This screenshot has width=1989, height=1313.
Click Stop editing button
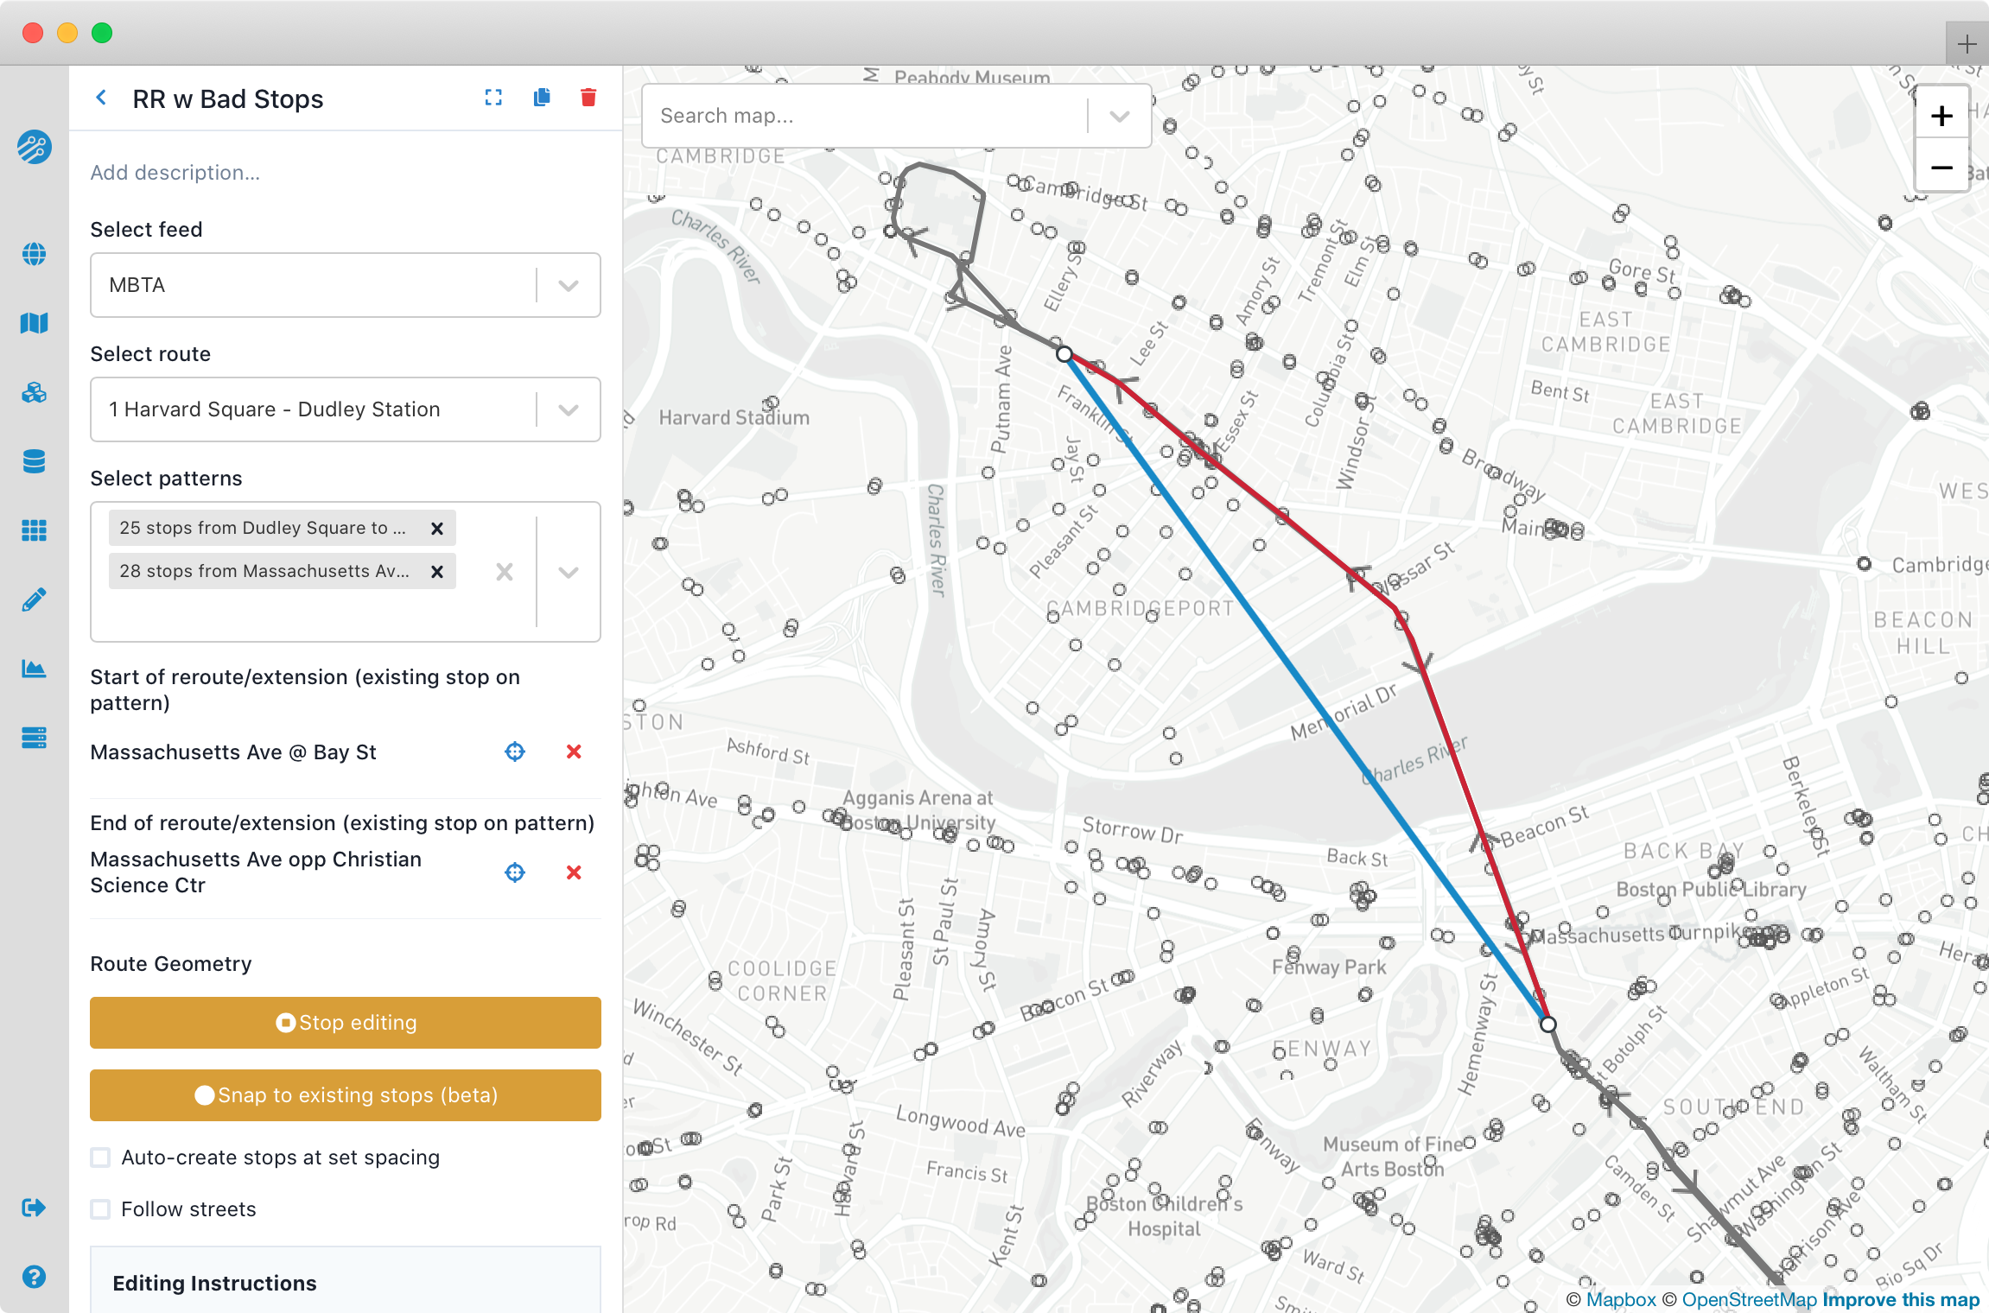click(346, 1023)
